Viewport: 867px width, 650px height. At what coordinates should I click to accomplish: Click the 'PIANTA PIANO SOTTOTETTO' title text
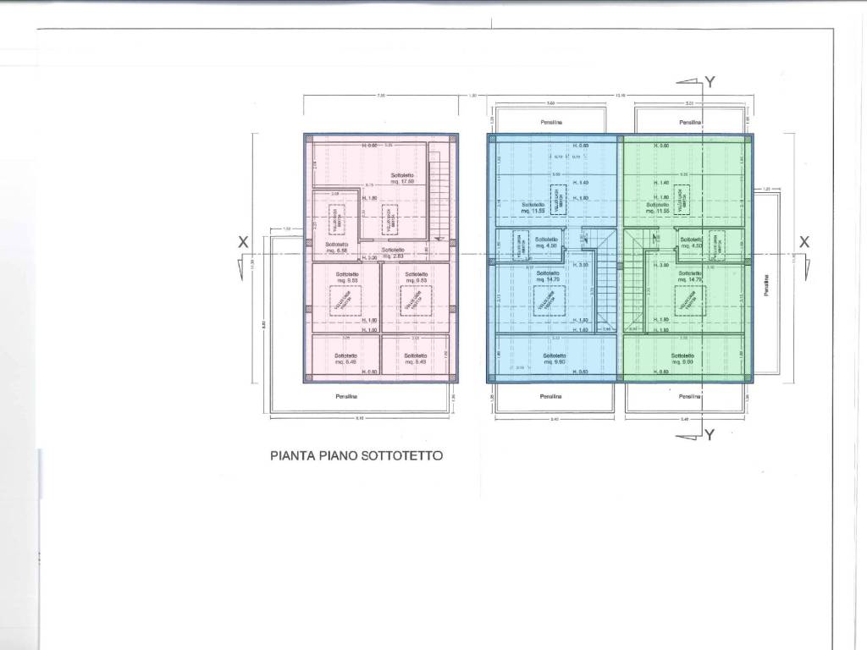(x=356, y=455)
